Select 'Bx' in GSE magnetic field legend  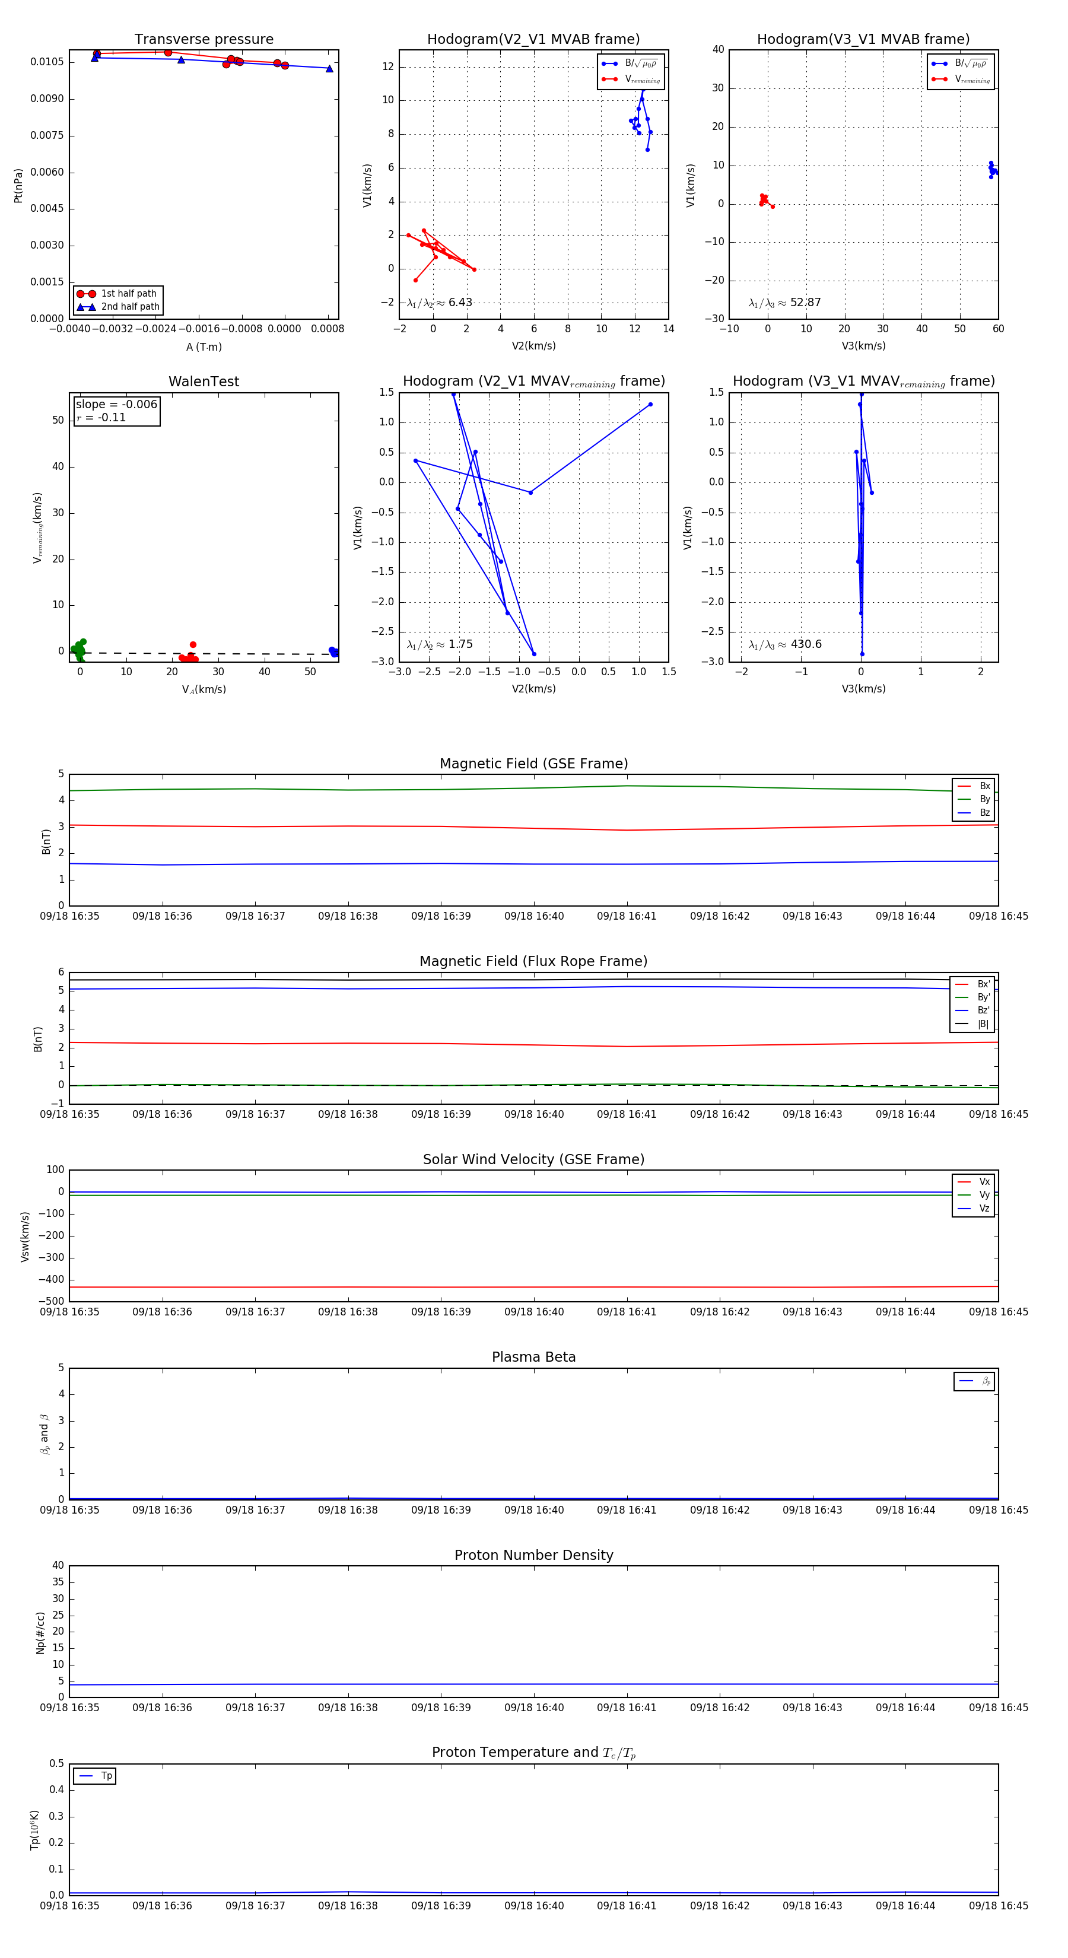pyautogui.click(x=974, y=786)
